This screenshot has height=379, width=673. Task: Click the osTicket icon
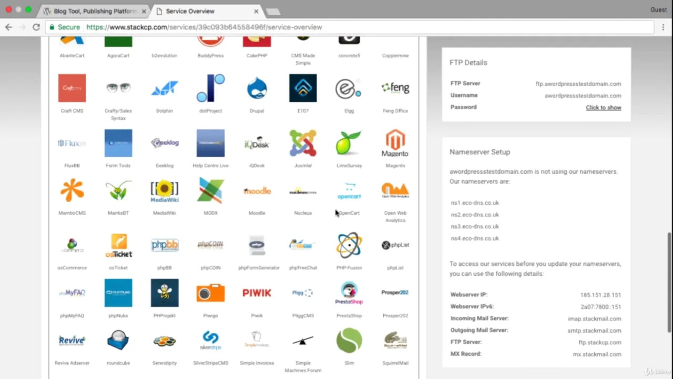tap(118, 245)
